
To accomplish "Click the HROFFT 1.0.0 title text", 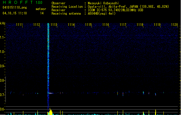I will click(22, 2).
